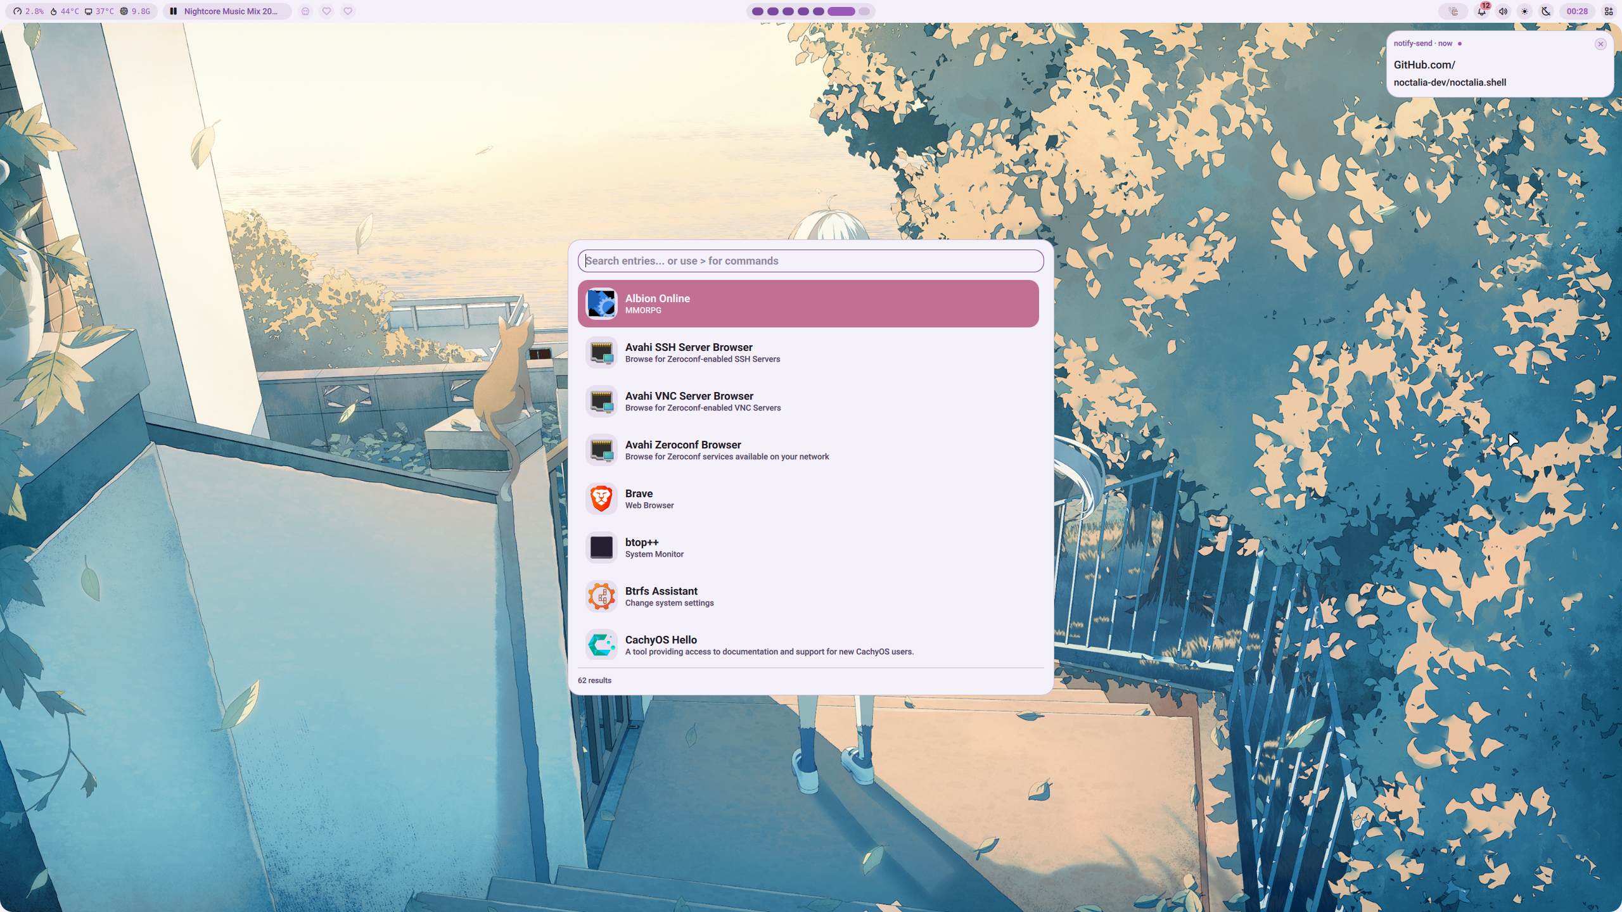Open the 00:28 clock widget

(x=1577, y=11)
